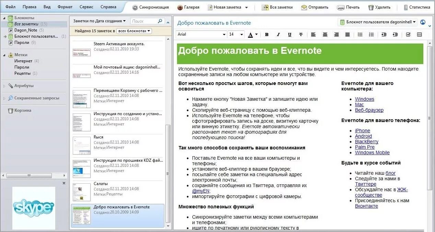Click Отправить envelope button
Viewport: 435px width, 232px height.
coord(315,7)
